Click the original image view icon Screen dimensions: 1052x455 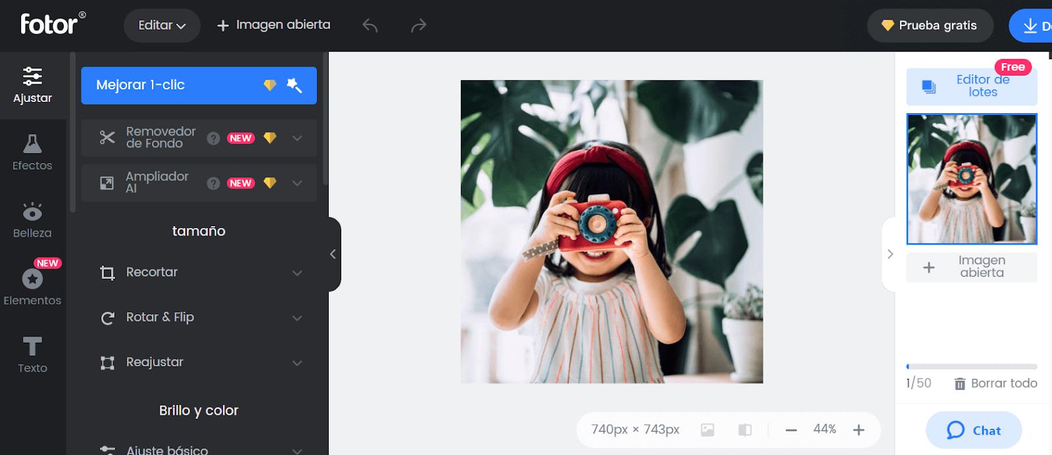coord(707,430)
